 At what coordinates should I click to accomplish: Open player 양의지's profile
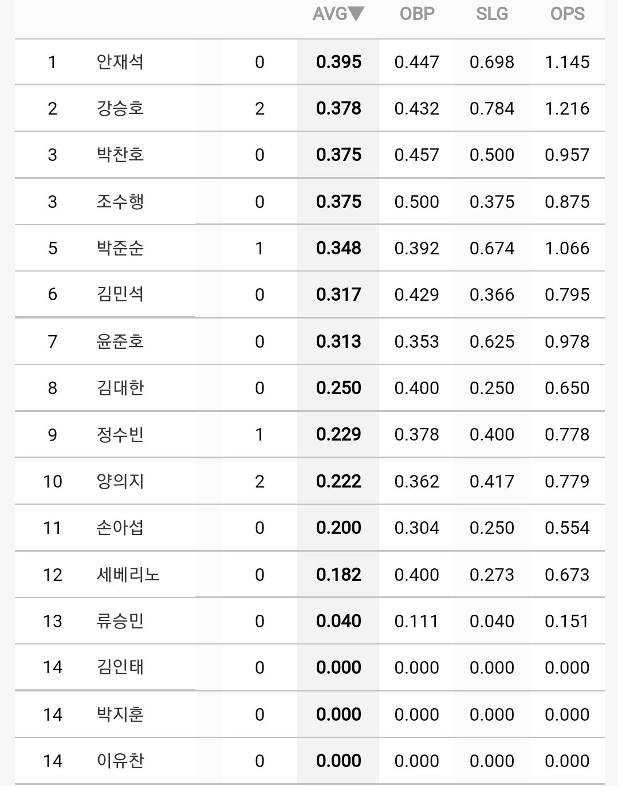120,481
